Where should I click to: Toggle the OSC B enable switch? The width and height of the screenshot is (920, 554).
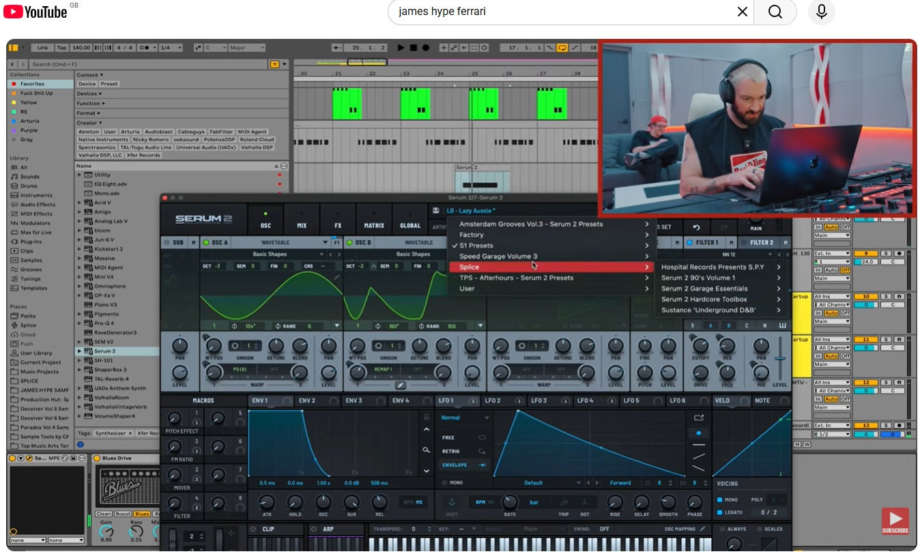coord(349,242)
